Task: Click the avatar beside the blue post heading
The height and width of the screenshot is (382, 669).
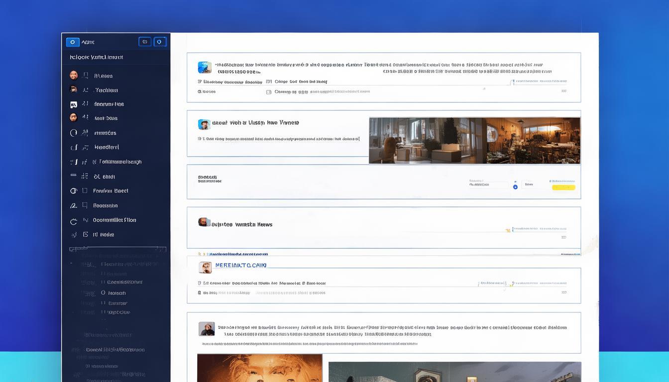Action: (x=205, y=268)
